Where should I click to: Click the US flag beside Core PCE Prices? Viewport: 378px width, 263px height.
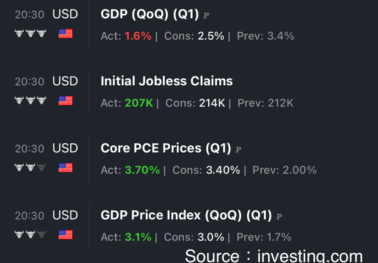coord(65,168)
